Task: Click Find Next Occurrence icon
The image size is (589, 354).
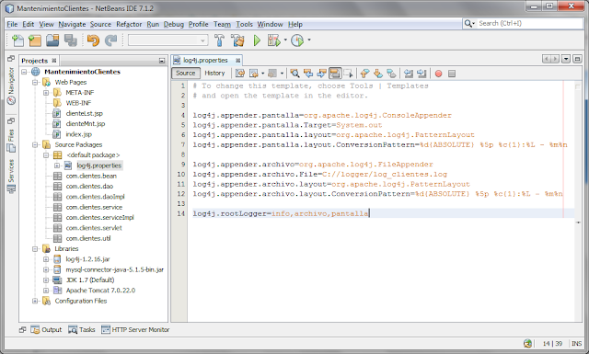Action: click(x=321, y=74)
